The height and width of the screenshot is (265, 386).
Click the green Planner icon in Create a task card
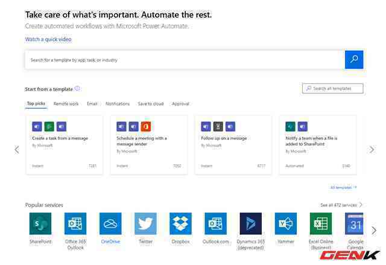click(x=49, y=127)
